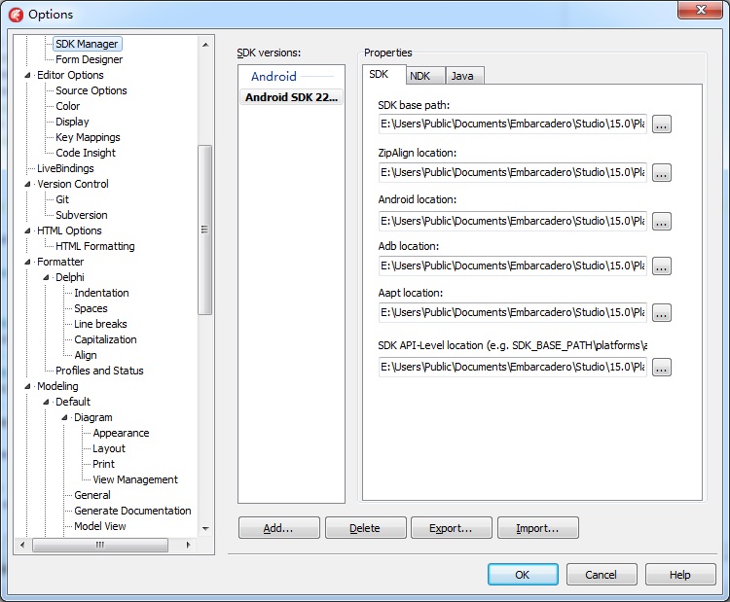This screenshot has width=730, height=602.
Task: Click the Import... button
Action: pos(537,528)
